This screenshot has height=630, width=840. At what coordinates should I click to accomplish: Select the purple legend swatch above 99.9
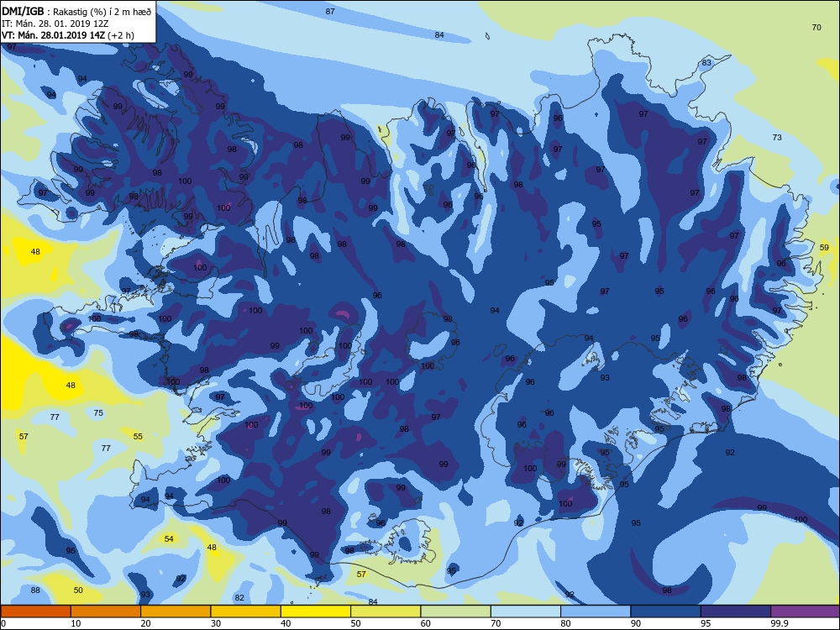point(806,612)
